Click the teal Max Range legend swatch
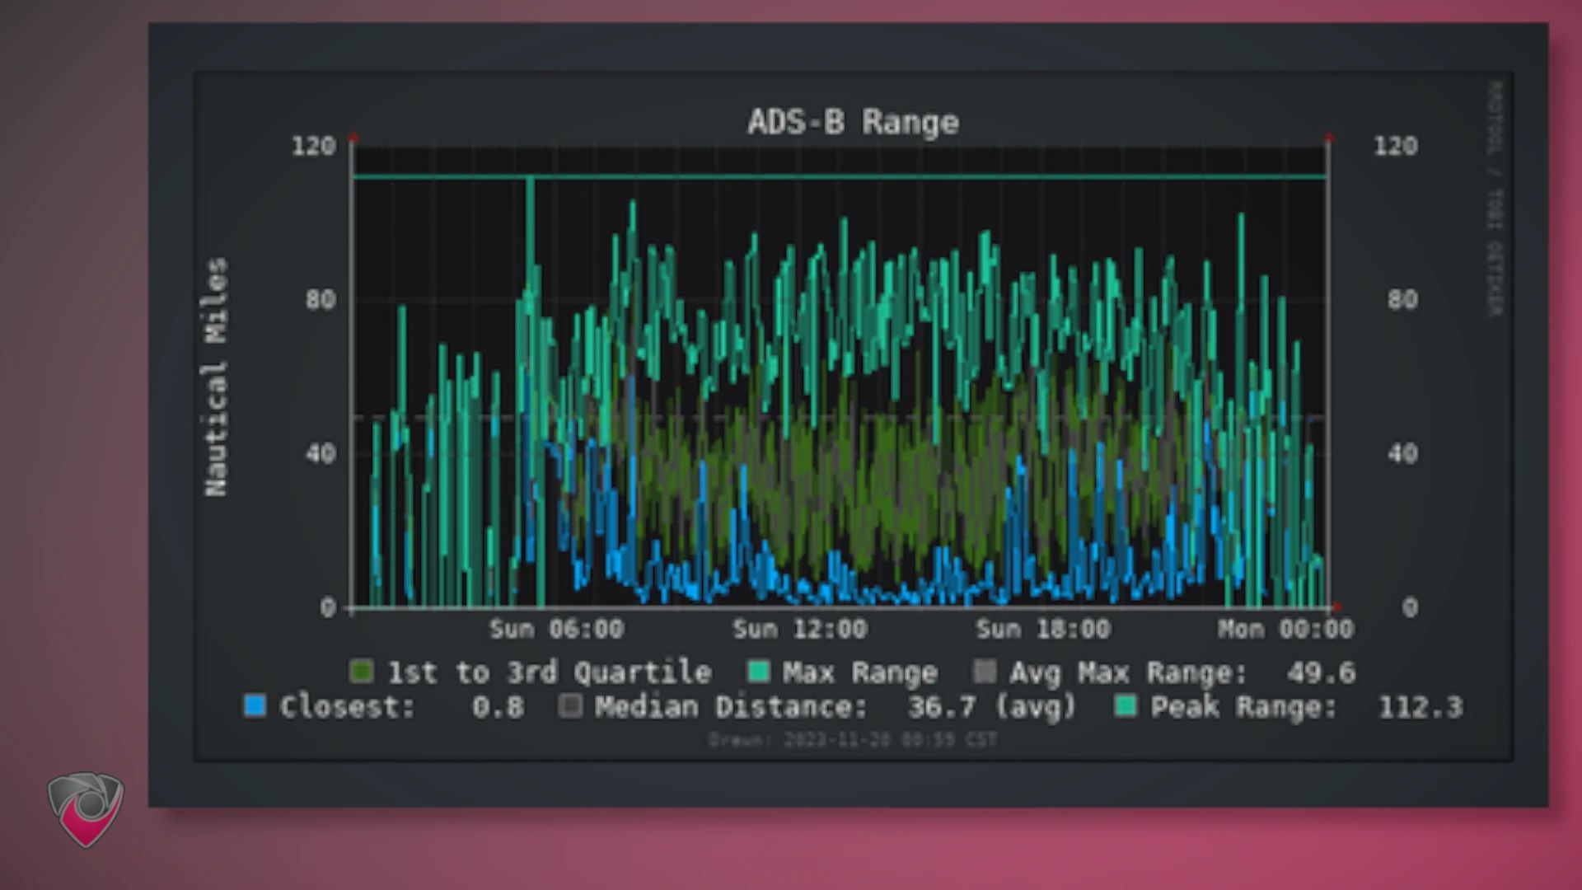 758,671
